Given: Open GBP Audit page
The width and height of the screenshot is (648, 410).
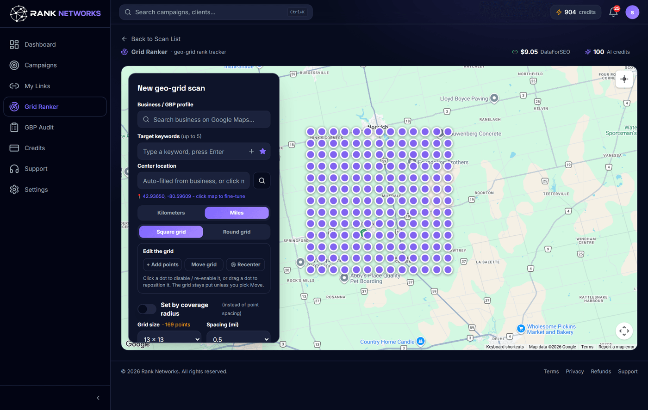Looking at the screenshot, I should point(55,127).
